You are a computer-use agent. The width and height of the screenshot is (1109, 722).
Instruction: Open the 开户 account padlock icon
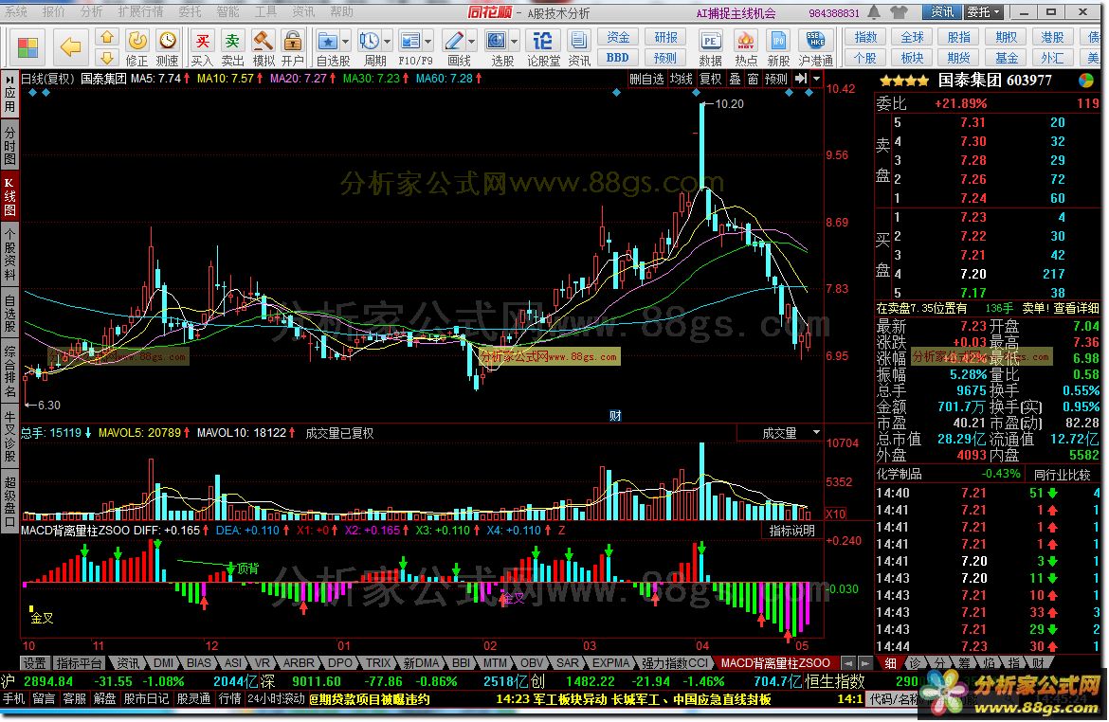click(292, 47)
